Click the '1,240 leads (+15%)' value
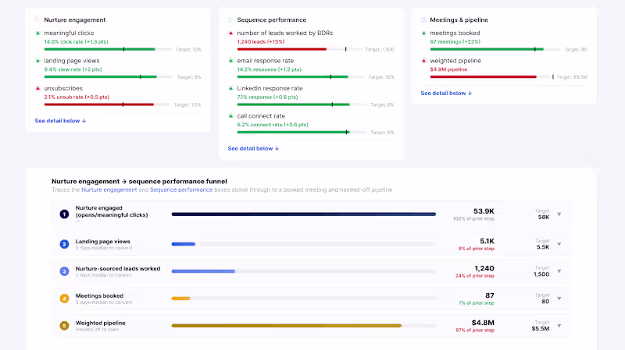The width and height of the screenshot is (625, 350). pos(261,42)
